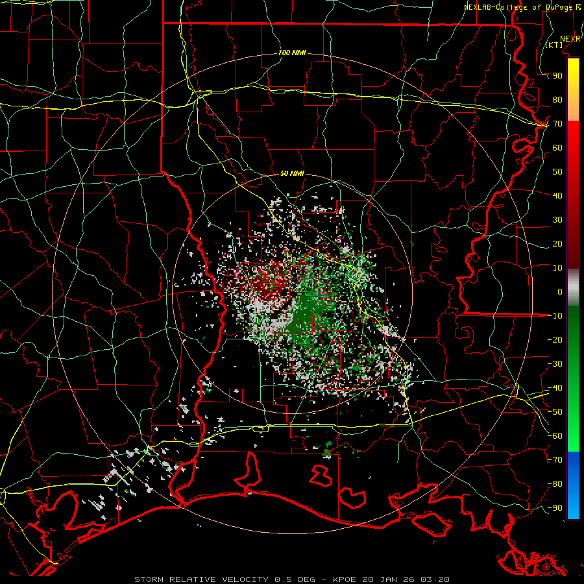Screen dimensions: 584x584
Task: Click the "-70" value on the velocity scale
Action: (555, 460)
